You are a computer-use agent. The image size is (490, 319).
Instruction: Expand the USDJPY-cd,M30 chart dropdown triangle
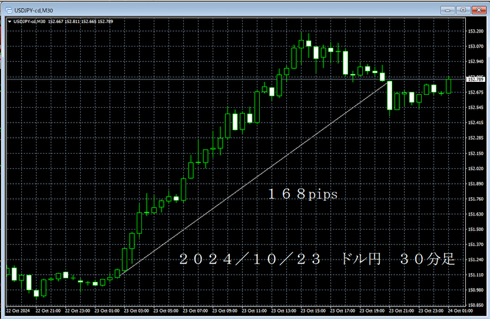pos(9,22)
